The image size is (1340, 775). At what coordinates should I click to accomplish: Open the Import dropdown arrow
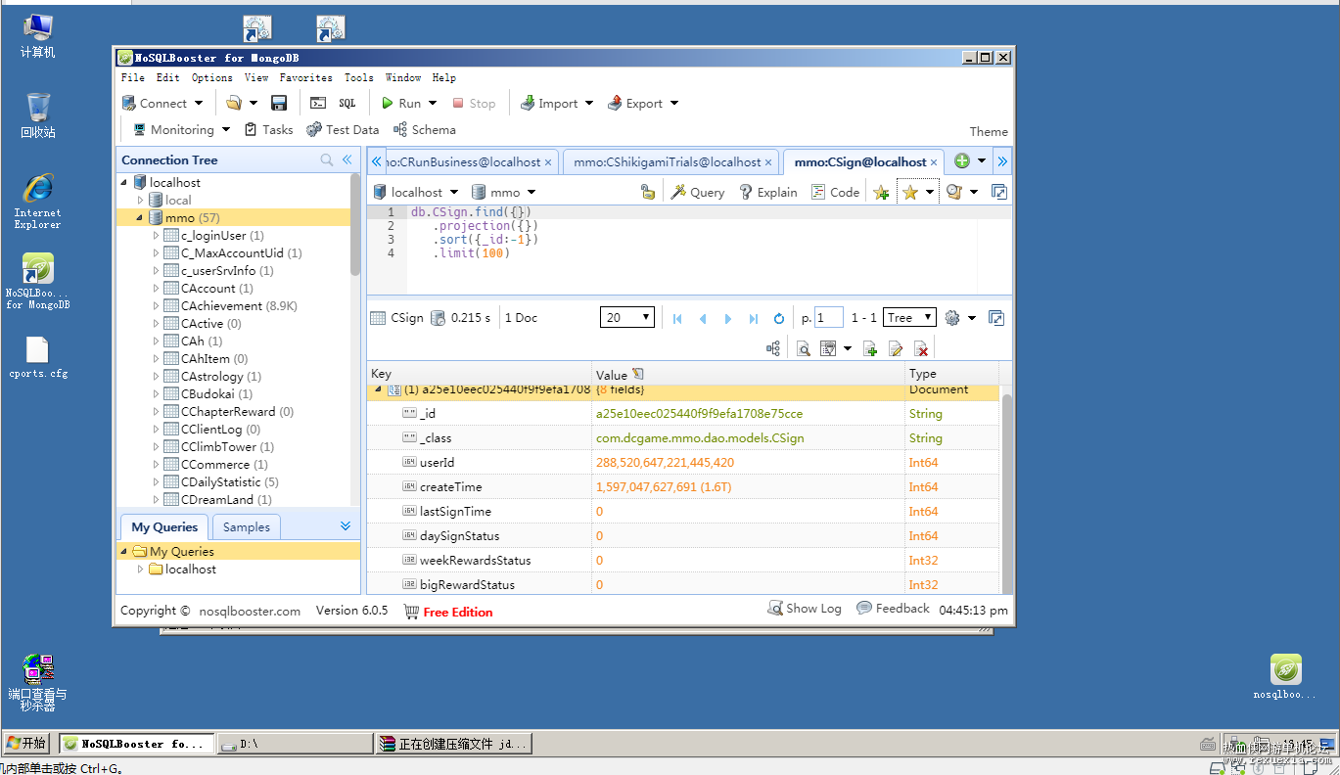pos(588,103)
